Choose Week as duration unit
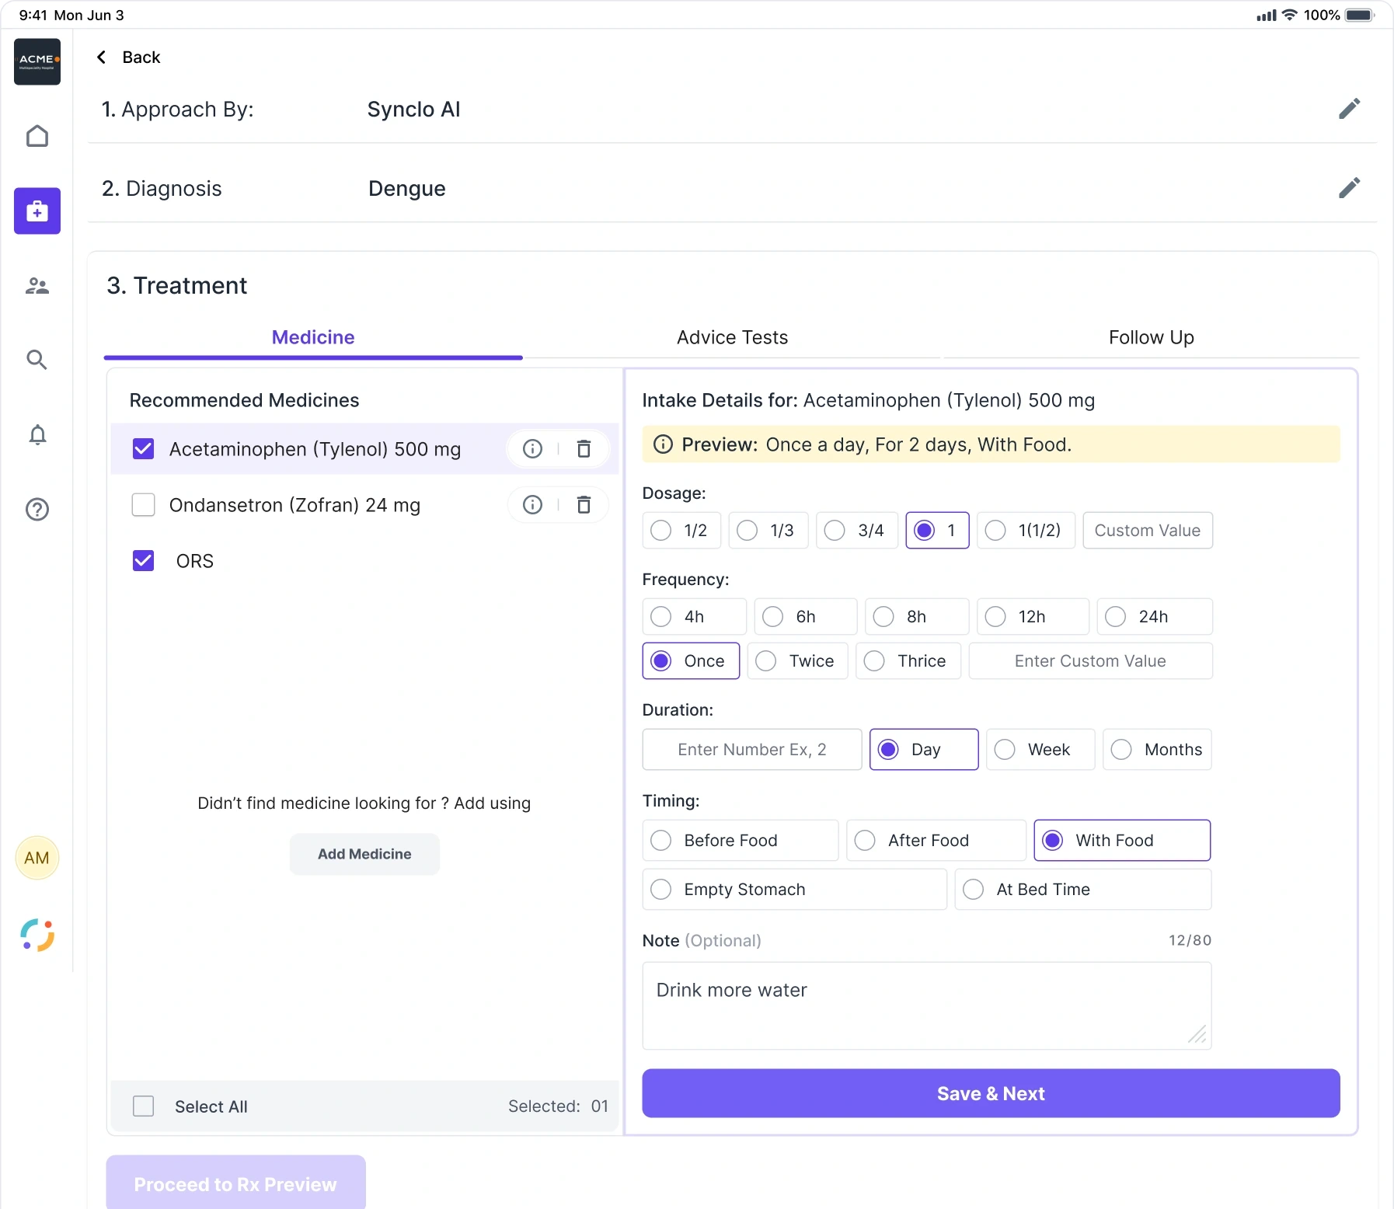1394x1209 pixels. (1040, 750)
